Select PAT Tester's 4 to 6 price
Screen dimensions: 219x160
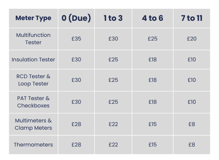click(x=153, y=102)
